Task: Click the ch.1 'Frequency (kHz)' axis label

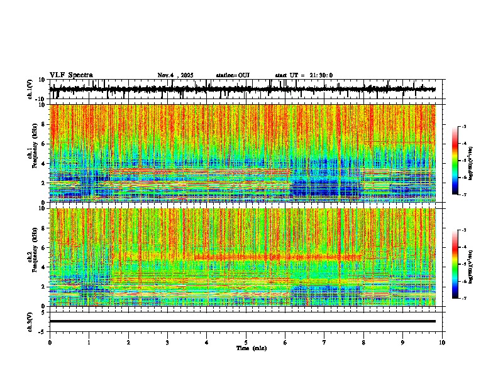Action: [35, 146]
